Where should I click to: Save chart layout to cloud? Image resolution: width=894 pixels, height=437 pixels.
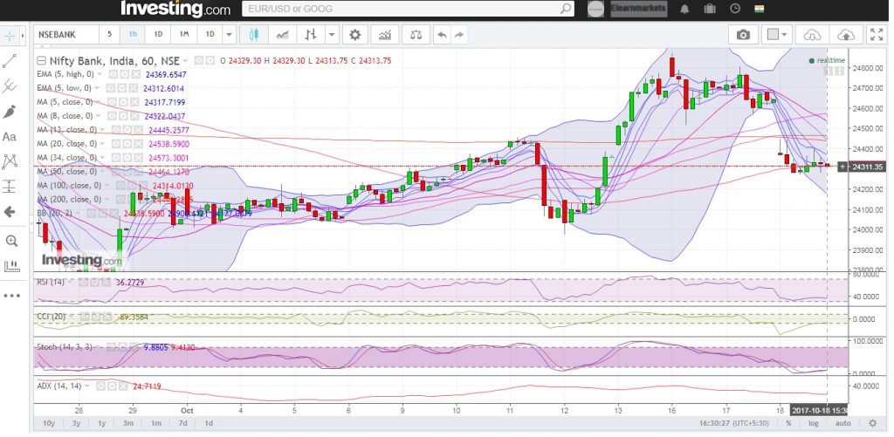(846, 35)
